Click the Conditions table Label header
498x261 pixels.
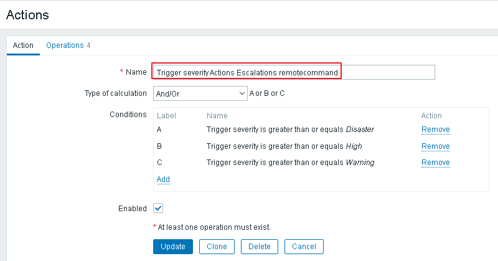(166, 116)
